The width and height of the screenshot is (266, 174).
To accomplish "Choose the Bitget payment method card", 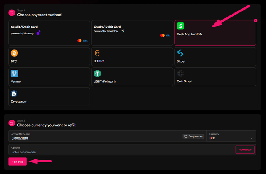I will click(x=215, y=56).
